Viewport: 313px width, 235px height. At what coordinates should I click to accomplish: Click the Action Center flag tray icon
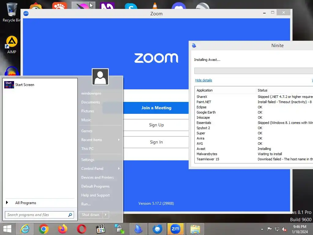(x=269, y=229)
